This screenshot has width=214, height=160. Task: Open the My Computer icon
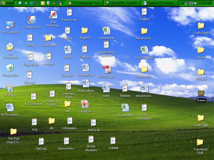pyautogui.click(x=10, y=25)
